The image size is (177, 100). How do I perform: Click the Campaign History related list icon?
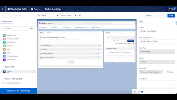[41, 54]
